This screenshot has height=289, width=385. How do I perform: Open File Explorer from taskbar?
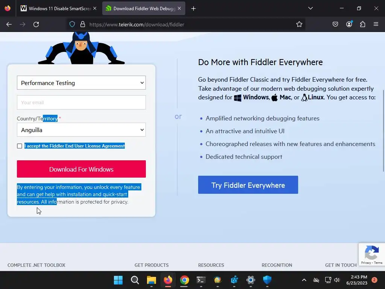pos(151,280)
